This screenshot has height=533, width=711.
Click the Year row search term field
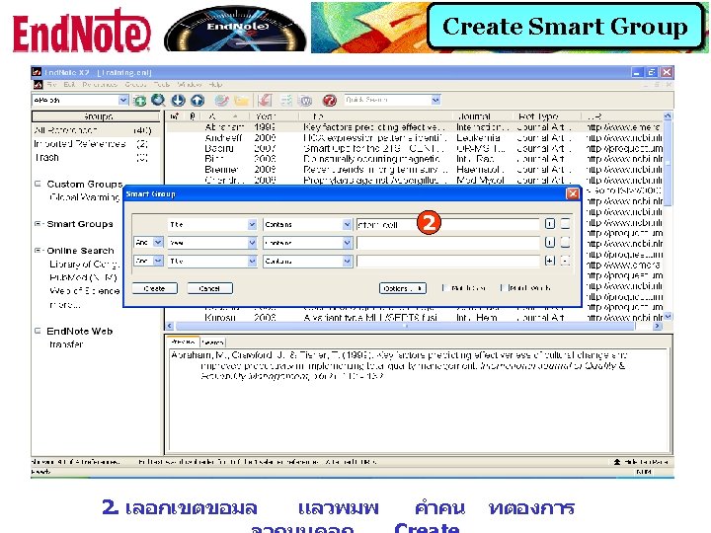[447, 243]
